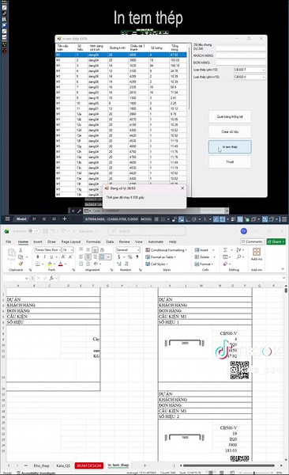
Task: Open the font name dropdown Times New Roman
Action: [x=60, y=250]
